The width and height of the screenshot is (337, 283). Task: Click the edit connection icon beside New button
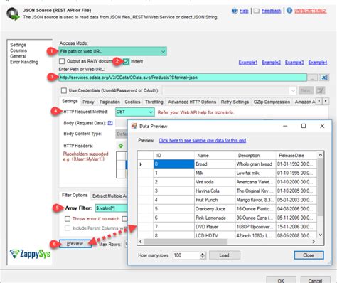(x=320, y=90)
